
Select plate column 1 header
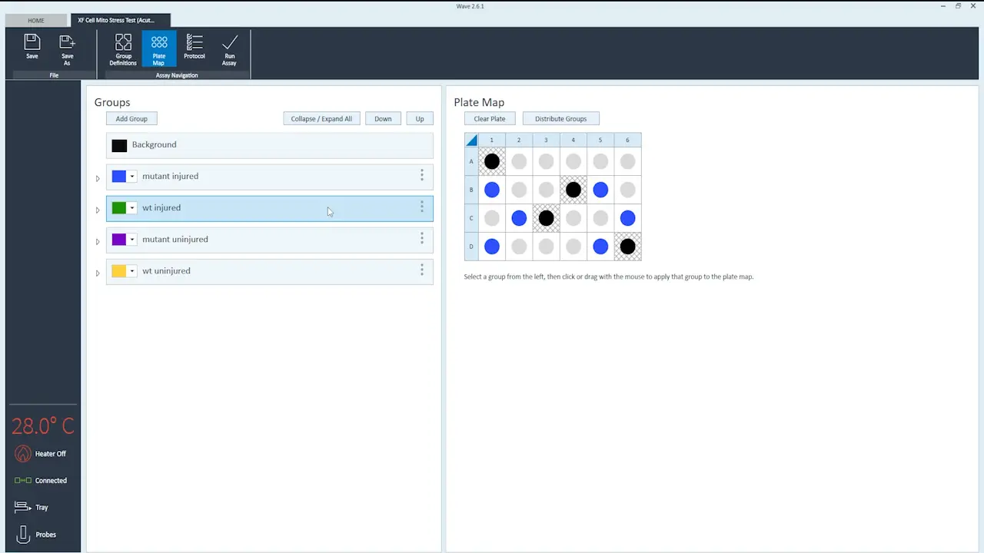point(492,140)
